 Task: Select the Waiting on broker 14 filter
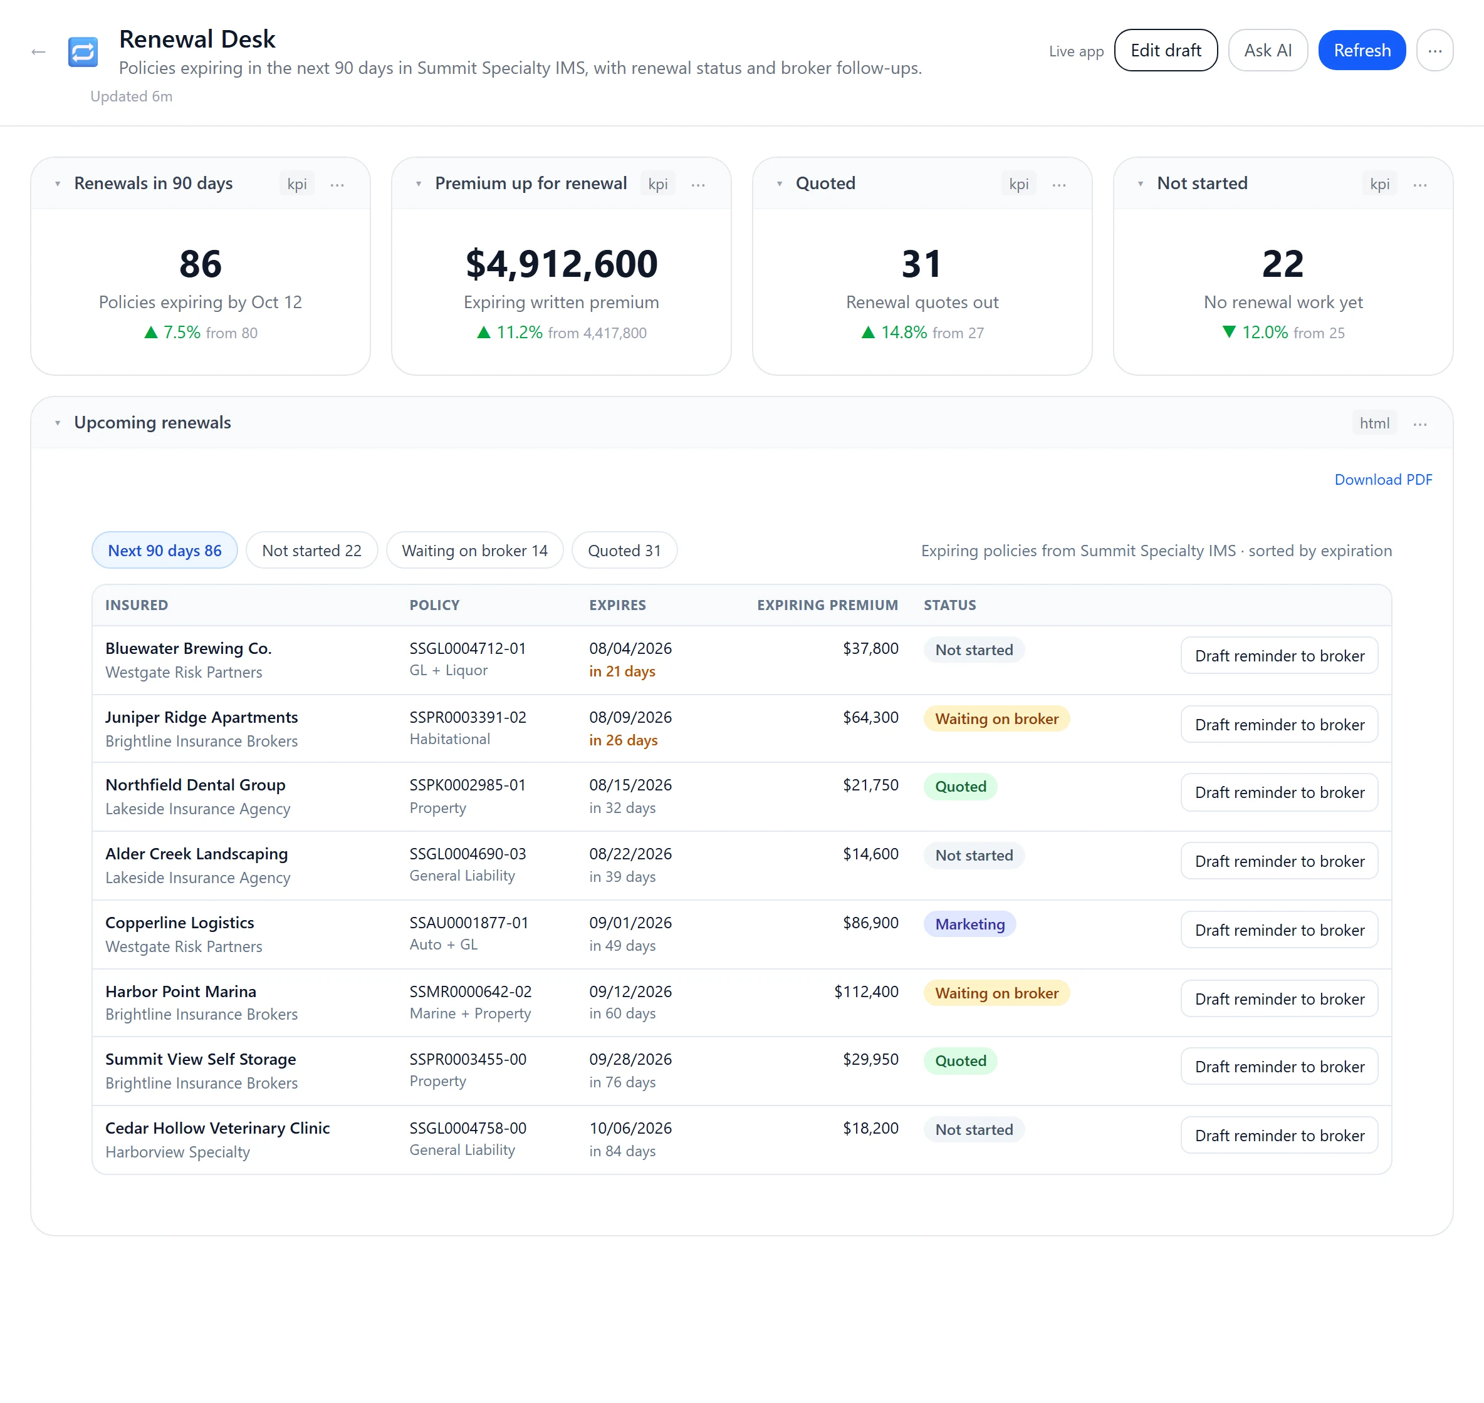[474, 551]
